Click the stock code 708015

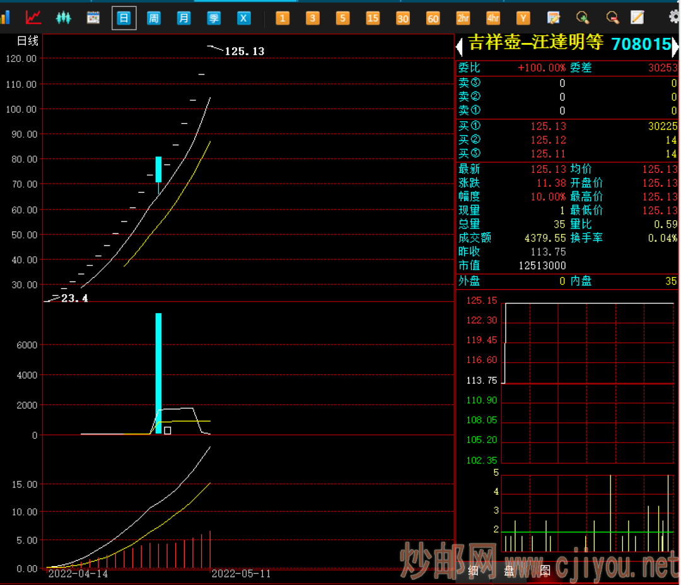(x=641, y=44)
